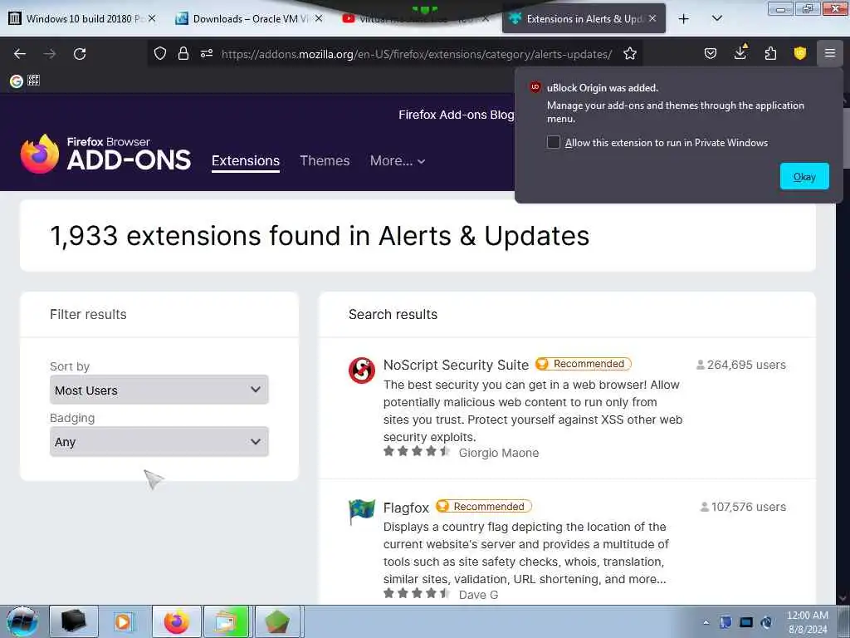Click the address bar URL field
Viewport: 850px width, 638px height.
coord(417,54)
